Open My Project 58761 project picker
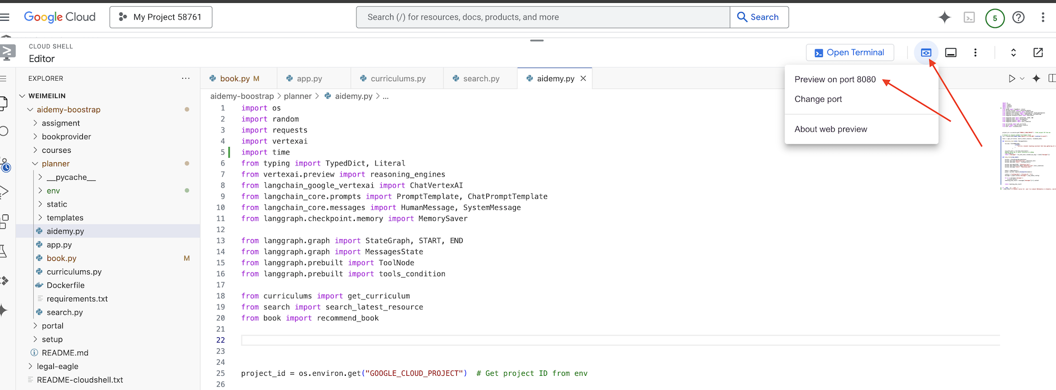 click(x=161, y=17)
